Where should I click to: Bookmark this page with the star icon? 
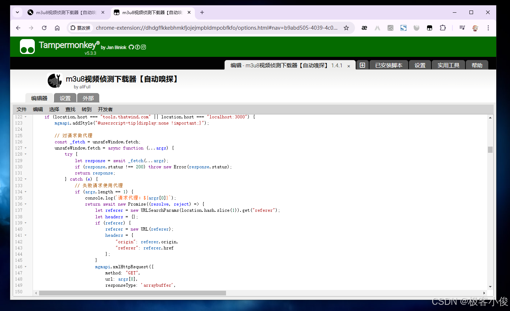(x=346, y=28)
